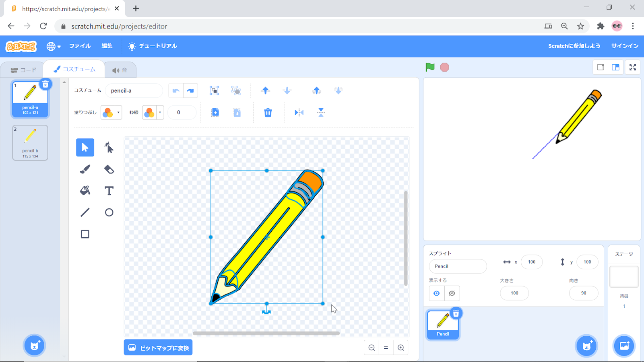644x362 pixels.
Task: Enter full screen stage mode
Action: pos(633,67)
